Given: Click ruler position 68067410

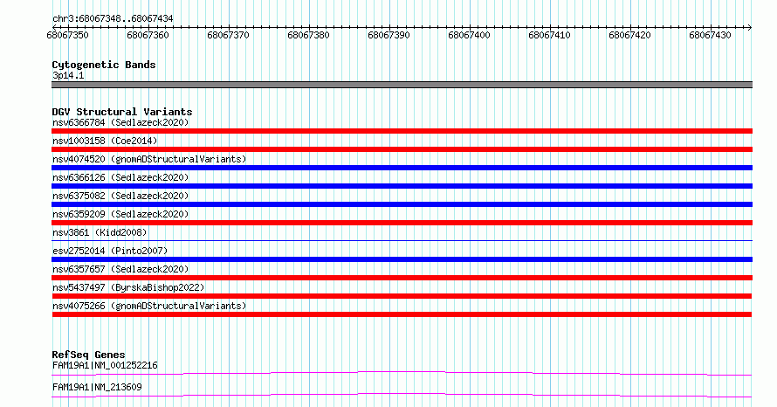Looking at the screenshot, I should [x=549, y=35].
